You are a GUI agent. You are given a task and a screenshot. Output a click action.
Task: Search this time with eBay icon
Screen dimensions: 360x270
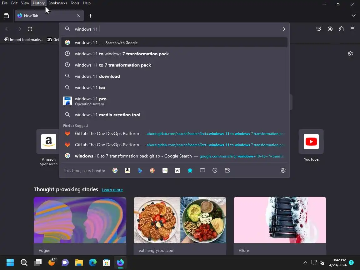(165, 170)
